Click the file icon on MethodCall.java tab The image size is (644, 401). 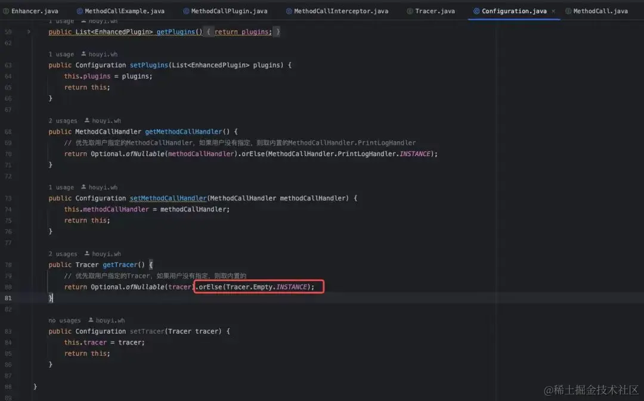(x=568, y=11)
